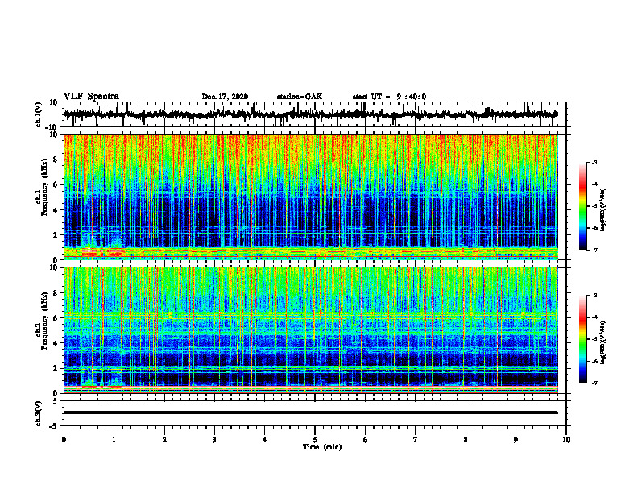Click the "10" minute tick on the time axis

[x=566, y=440]
